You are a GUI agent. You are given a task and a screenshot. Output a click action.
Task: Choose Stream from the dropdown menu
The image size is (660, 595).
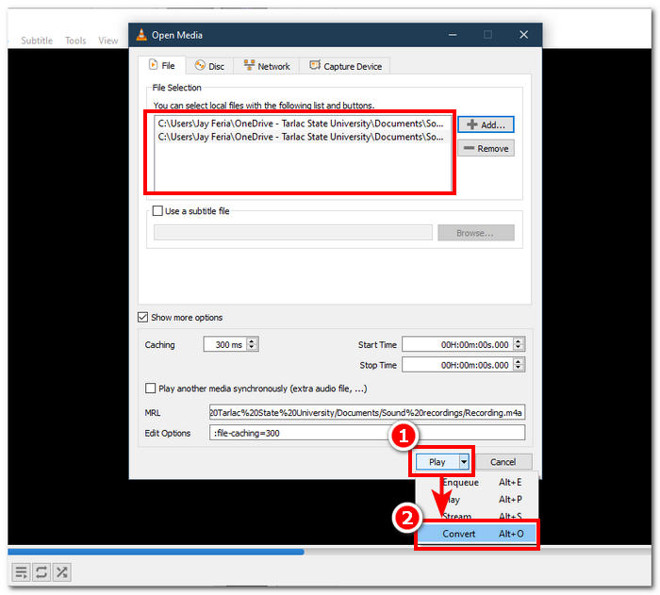point(477,516)
